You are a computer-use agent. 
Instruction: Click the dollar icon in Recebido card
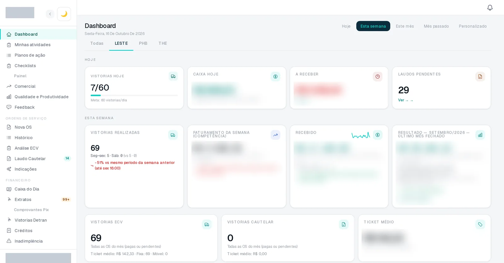[377, 135]
